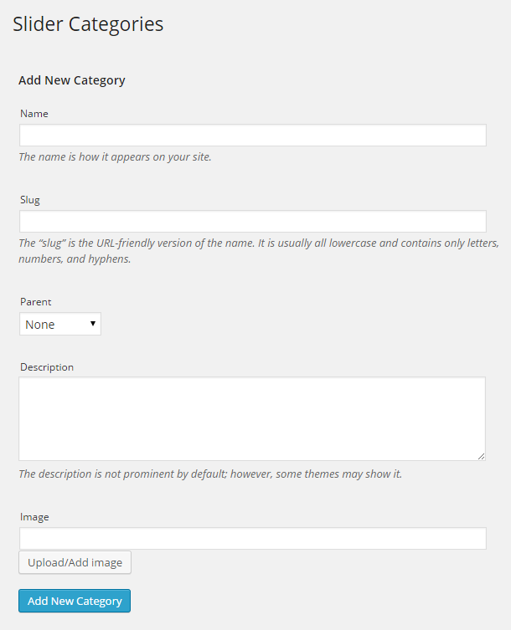Click the Slider Categories page heading

coord(88,24)
